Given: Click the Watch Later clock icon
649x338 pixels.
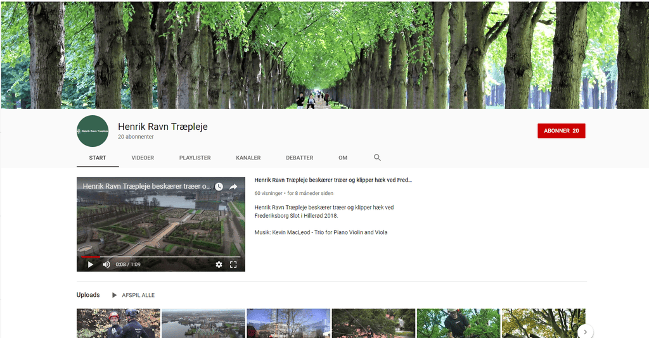Looking at the screenshot, I should click(x=219, y=187).
